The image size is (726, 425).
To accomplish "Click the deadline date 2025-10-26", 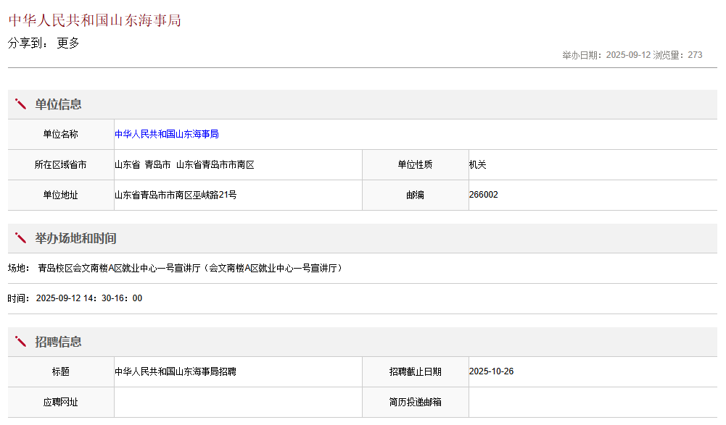I will pyautogui.click(x=491, y=371).
